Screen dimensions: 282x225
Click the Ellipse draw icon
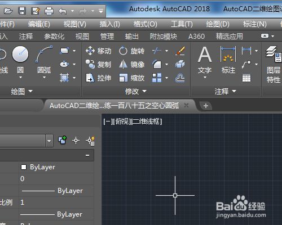(x=64, y=64)
